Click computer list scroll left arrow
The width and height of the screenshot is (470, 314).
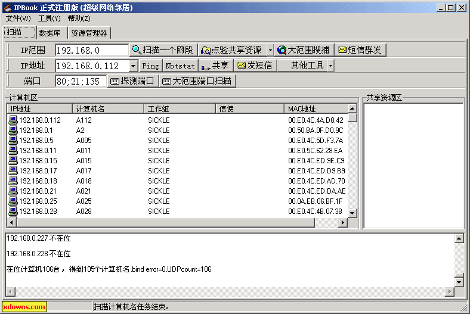point(11,222)
